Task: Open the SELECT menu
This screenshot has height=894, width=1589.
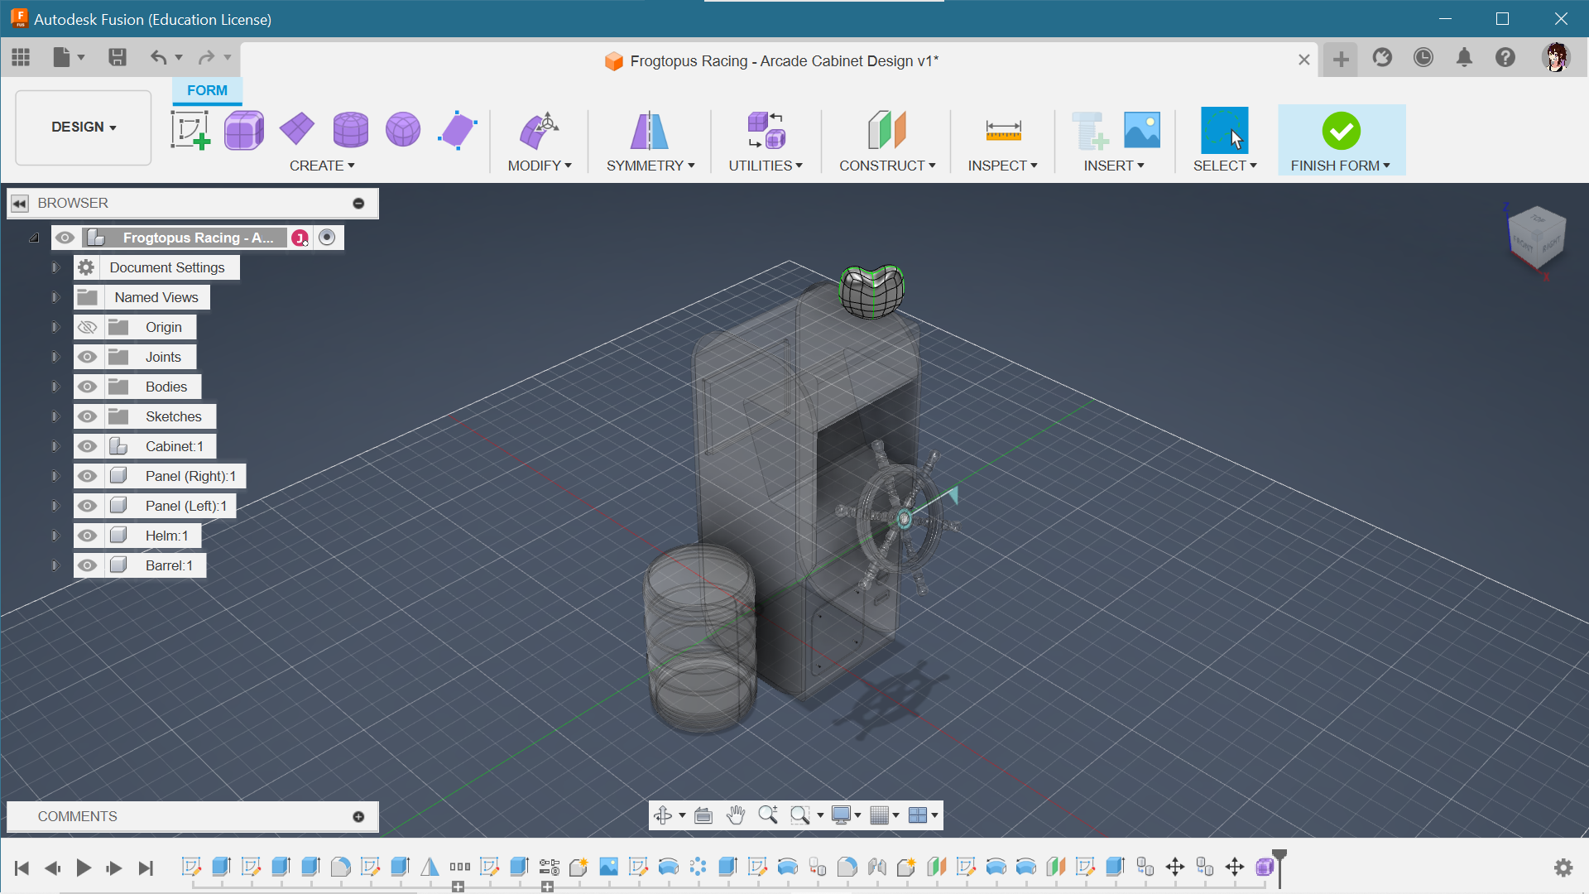Action: coord(1225,166)
